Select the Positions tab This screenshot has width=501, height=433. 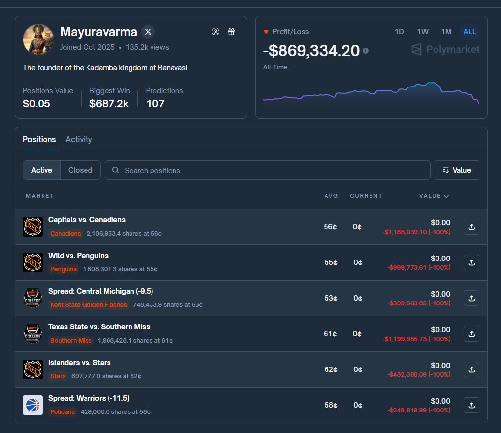(39, 139)
